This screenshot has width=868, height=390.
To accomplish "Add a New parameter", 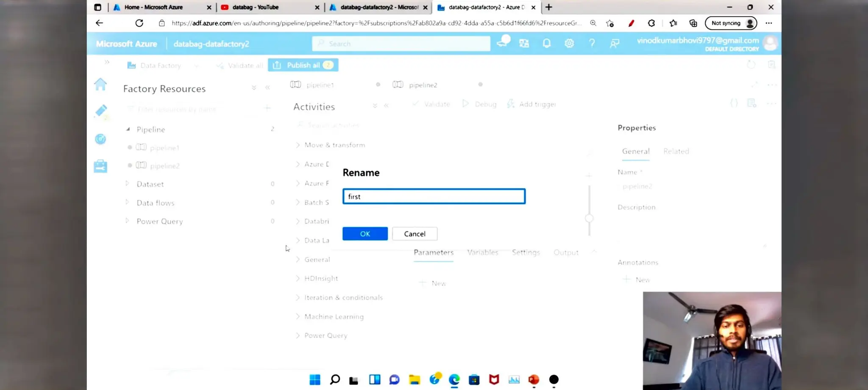I will click(x=433, y=283).
